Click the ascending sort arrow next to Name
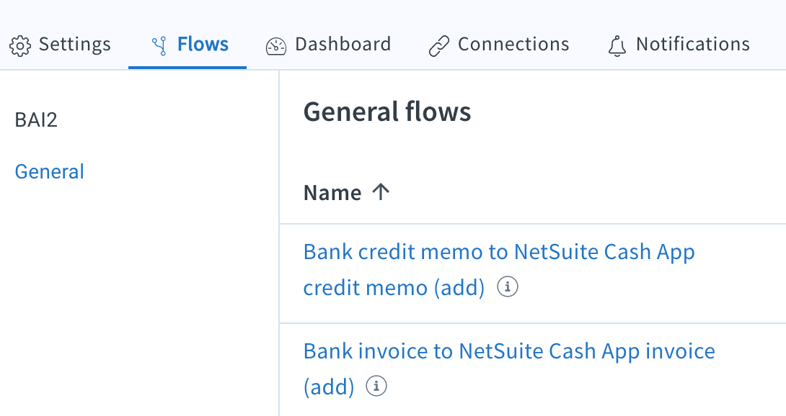The width and height of the screenshot is (786, 416). click(381, 191)
